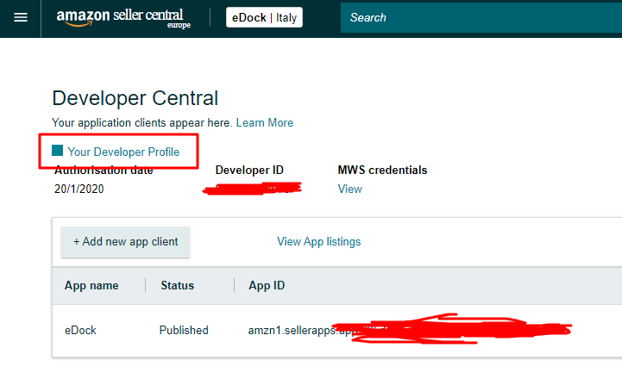The height and width of the screenshot is (385, 622).
Task: Select the Status column header
Action: click(178, 286)
